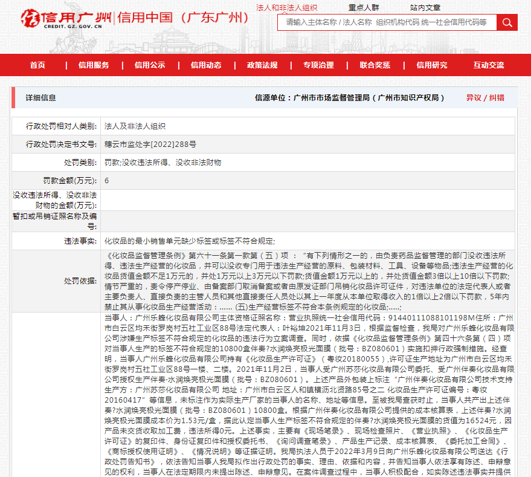Click the 信用广州 site logo
This screenshot has height=477, width=531.
[66, 19]
